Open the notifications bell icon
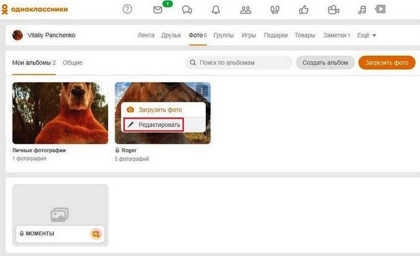This screenshot has height=256, width=420. [216, 10]
